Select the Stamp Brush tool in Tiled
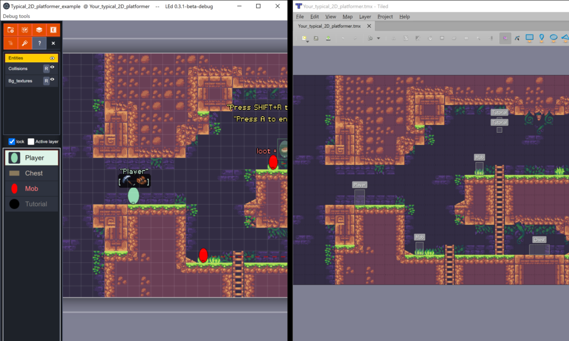Viewport: 569px width, 341px height. [393, 38]
